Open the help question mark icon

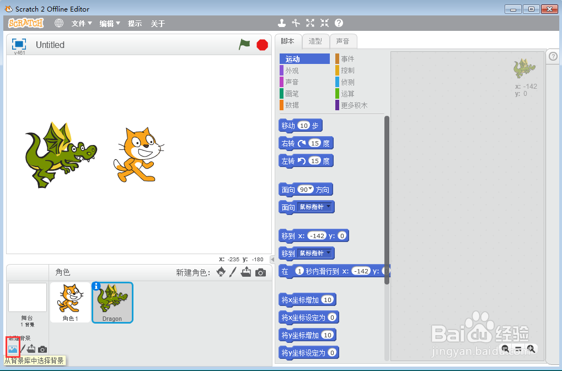click(338, 23)
